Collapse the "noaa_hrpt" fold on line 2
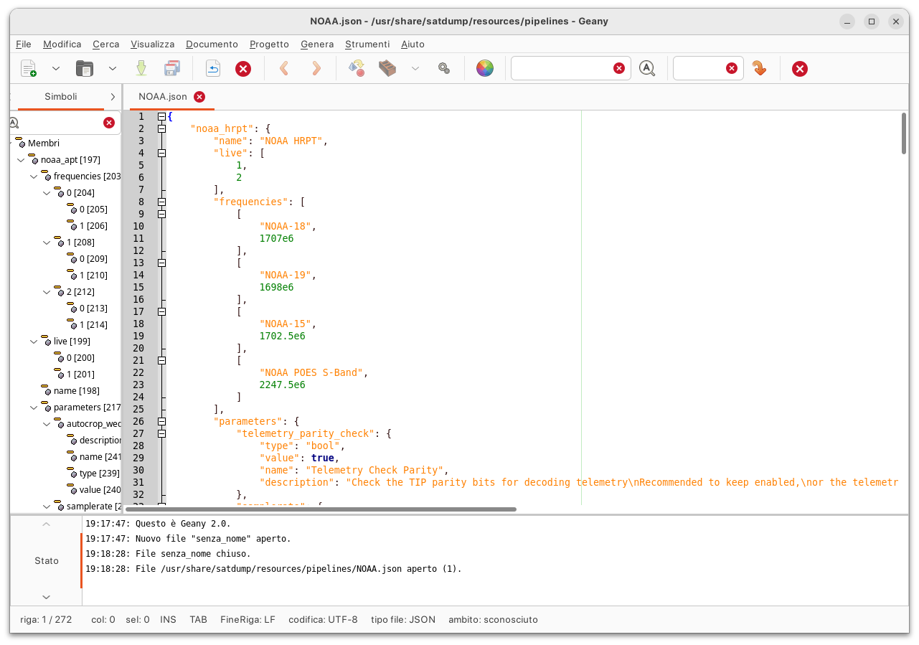Image resolution: width=919 pixels, height=645 pixels. pos(162,128)
